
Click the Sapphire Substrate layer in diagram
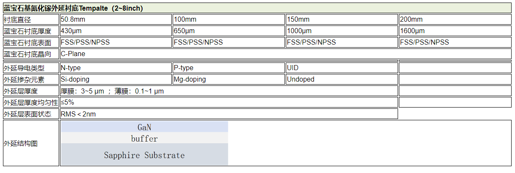tap(145, 155)
